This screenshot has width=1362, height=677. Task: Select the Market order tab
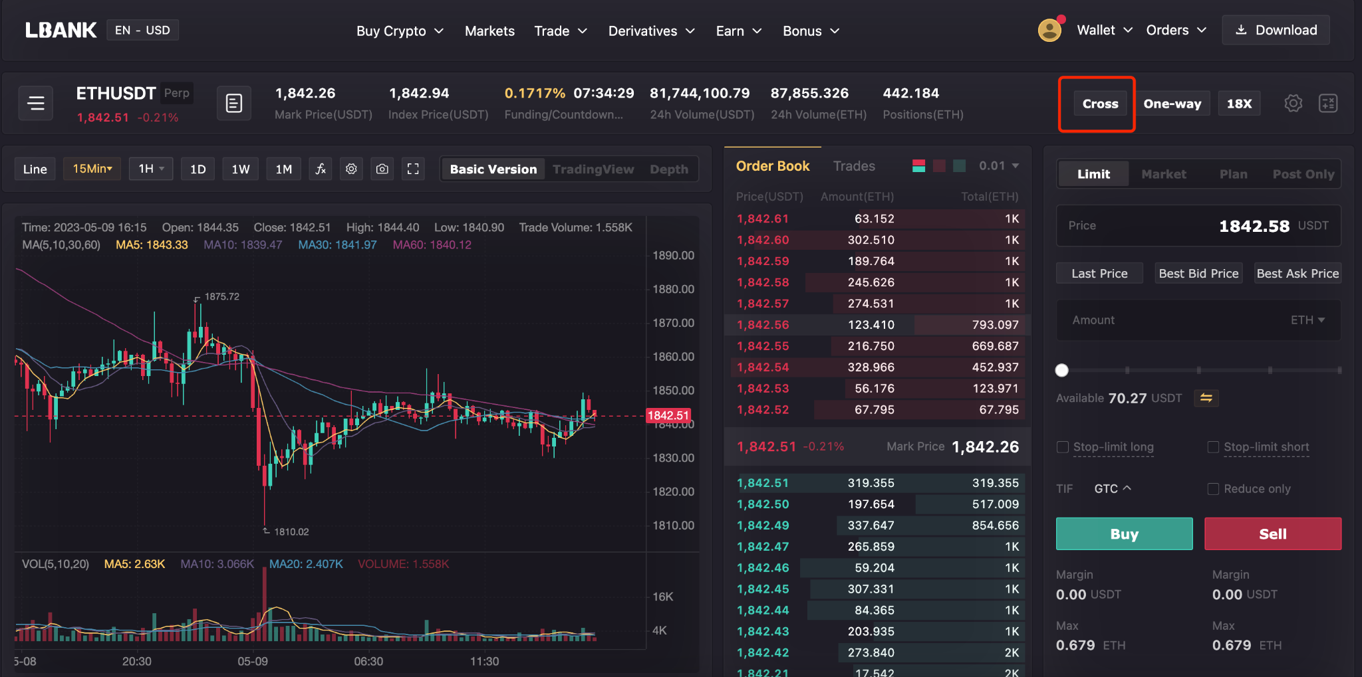point(1163,174)
